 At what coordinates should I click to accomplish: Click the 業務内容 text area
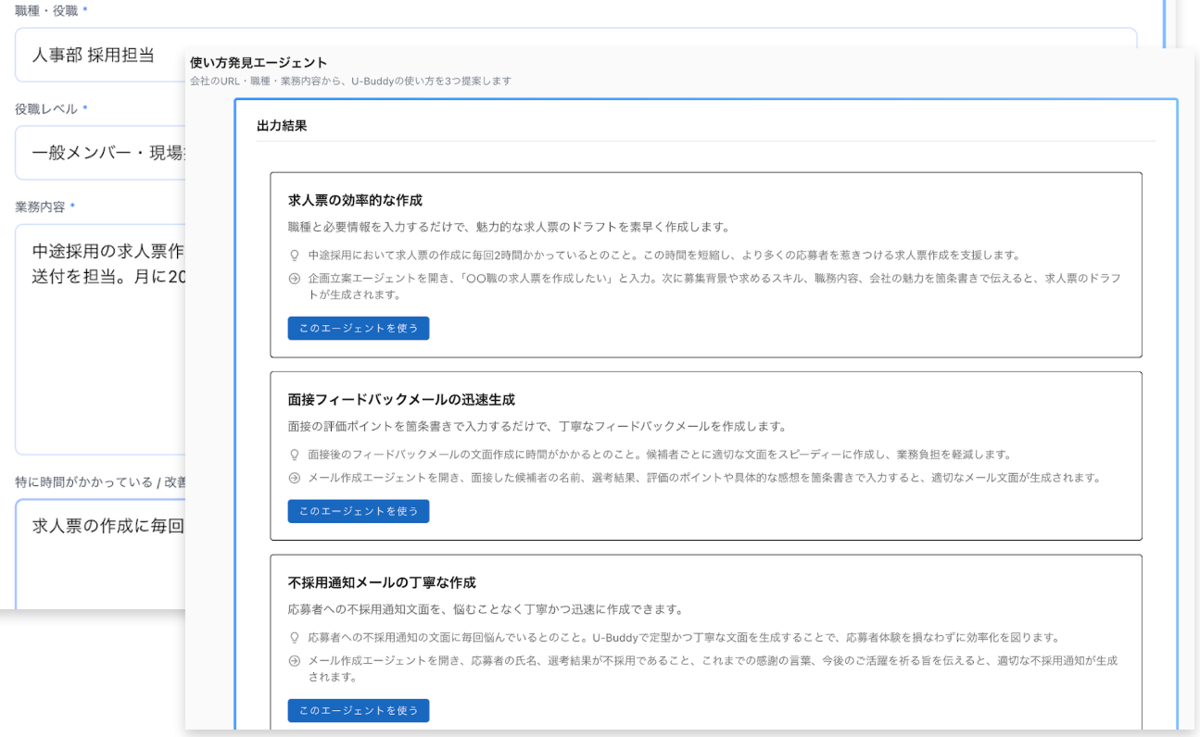(100, 340)
